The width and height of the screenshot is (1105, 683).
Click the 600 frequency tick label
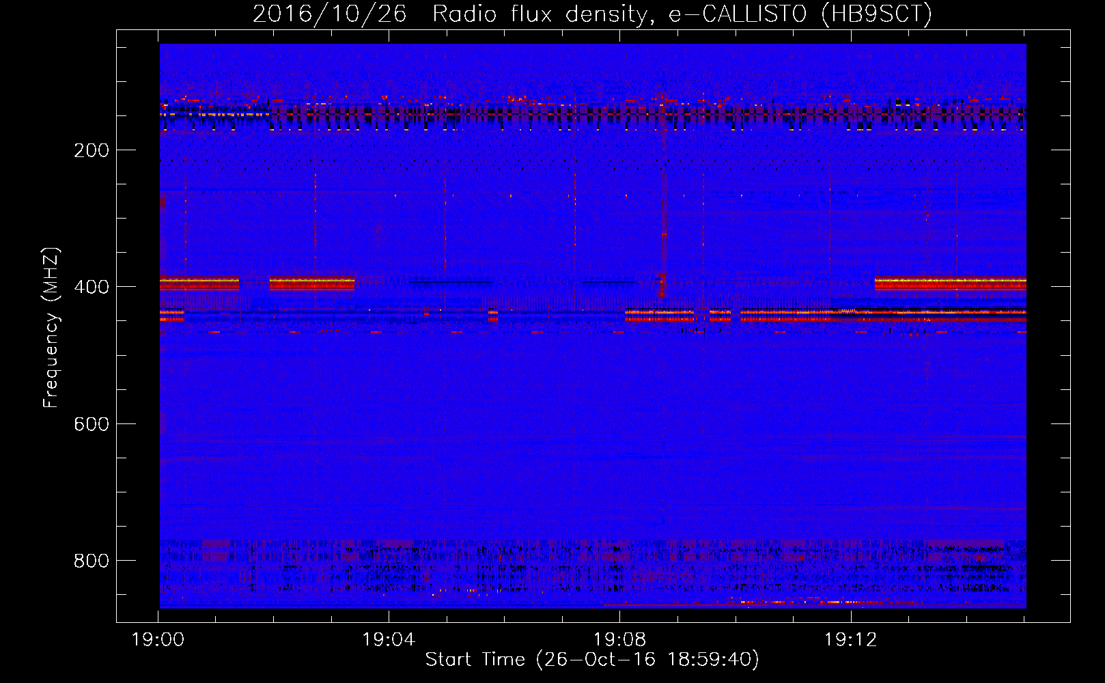(x=92, y=424)
